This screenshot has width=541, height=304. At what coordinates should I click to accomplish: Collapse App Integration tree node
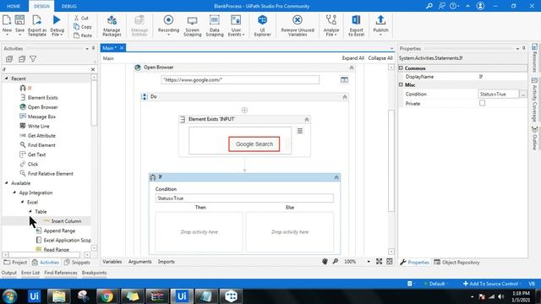(14, 193)
